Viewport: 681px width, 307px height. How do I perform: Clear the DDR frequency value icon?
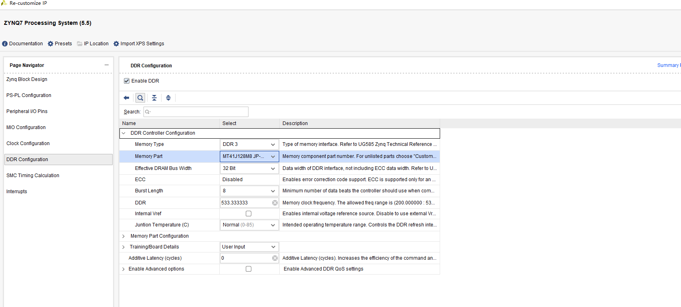275,203
